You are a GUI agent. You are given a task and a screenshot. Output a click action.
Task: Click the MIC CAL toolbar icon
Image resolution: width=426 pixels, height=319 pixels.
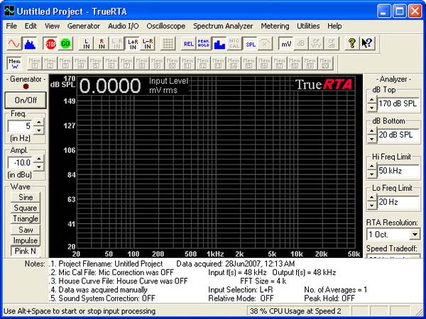click(234, 43)
